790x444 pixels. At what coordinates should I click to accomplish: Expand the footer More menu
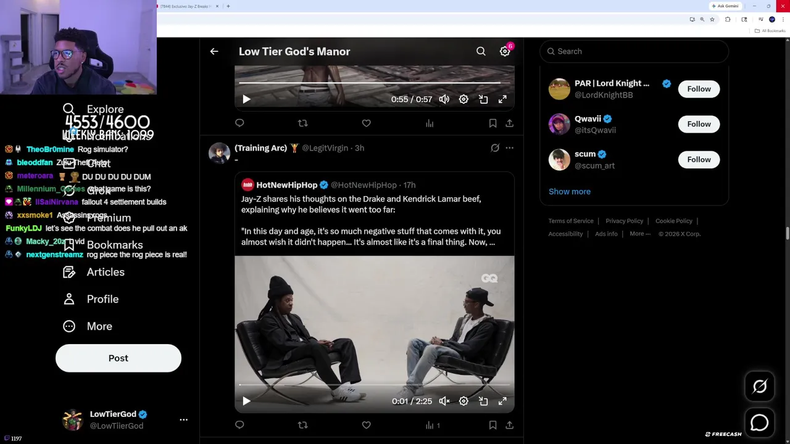coord(639,234)
